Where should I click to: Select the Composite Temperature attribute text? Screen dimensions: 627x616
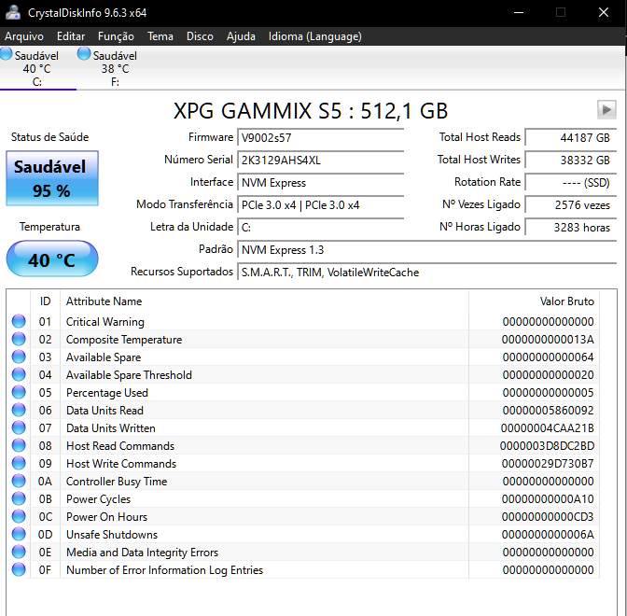coord(124,340)
